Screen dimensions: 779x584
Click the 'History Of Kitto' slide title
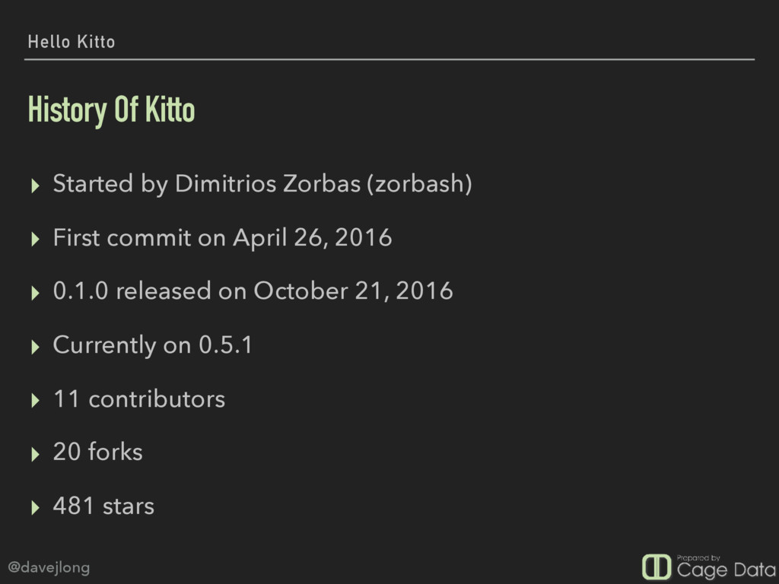point(111,109)
